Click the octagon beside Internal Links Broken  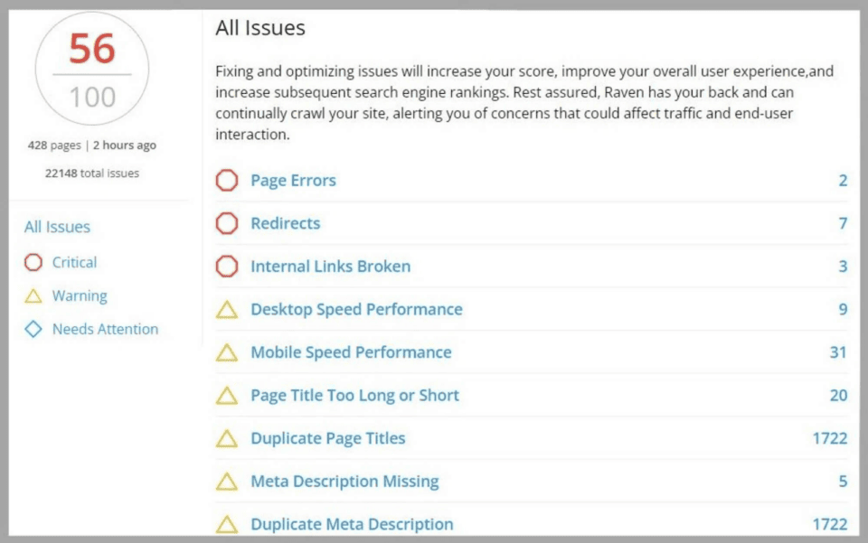pos(227,266)
